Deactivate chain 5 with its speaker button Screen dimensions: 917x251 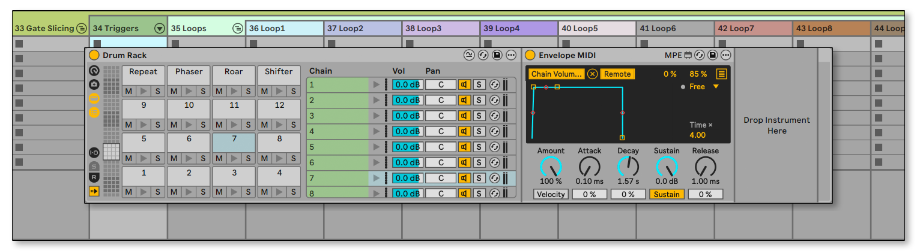point(464,147)
